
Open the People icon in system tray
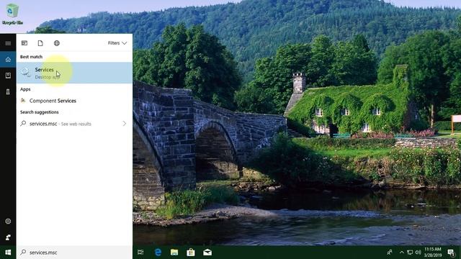(x=390, y=253)
